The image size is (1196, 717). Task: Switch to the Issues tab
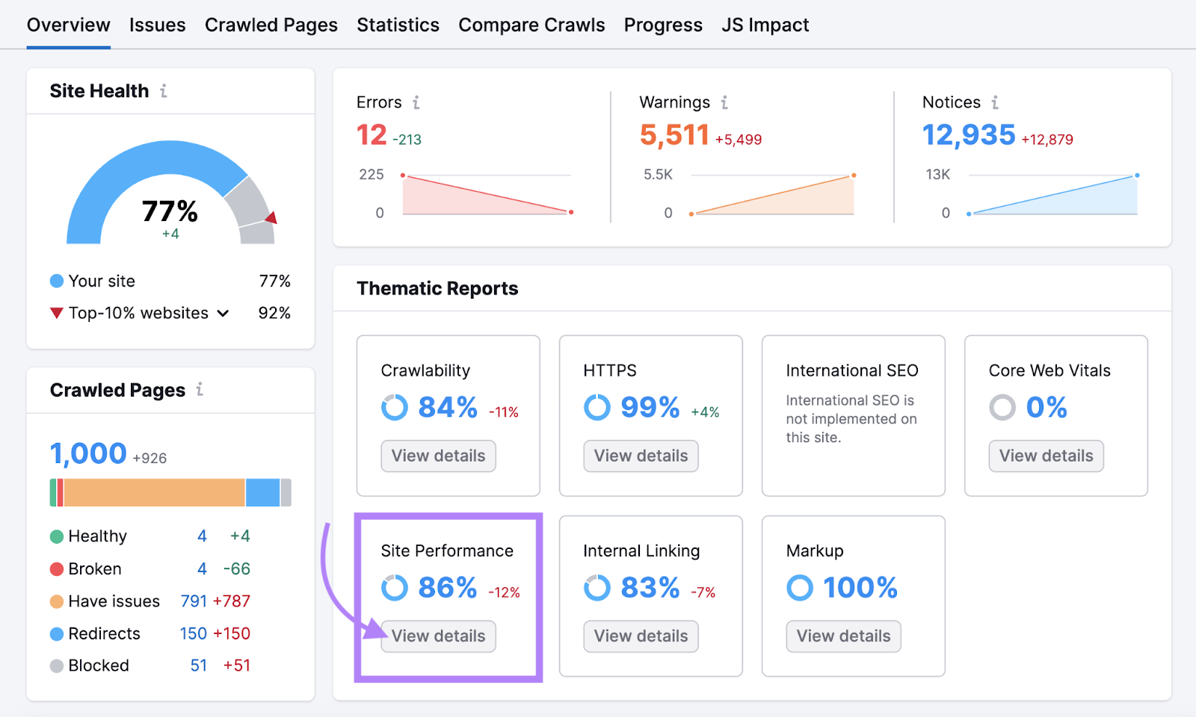[x=157, y=24]
